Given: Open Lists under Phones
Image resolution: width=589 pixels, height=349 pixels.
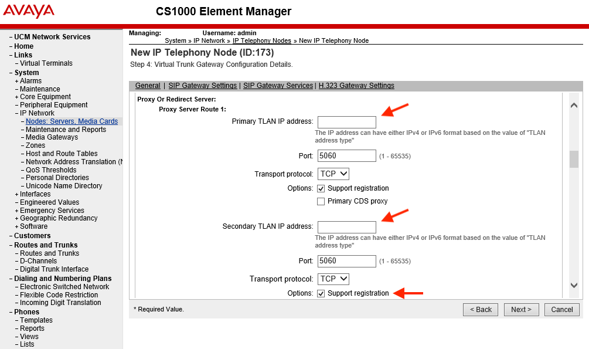Looking at the screenshot, I should 27,344.
